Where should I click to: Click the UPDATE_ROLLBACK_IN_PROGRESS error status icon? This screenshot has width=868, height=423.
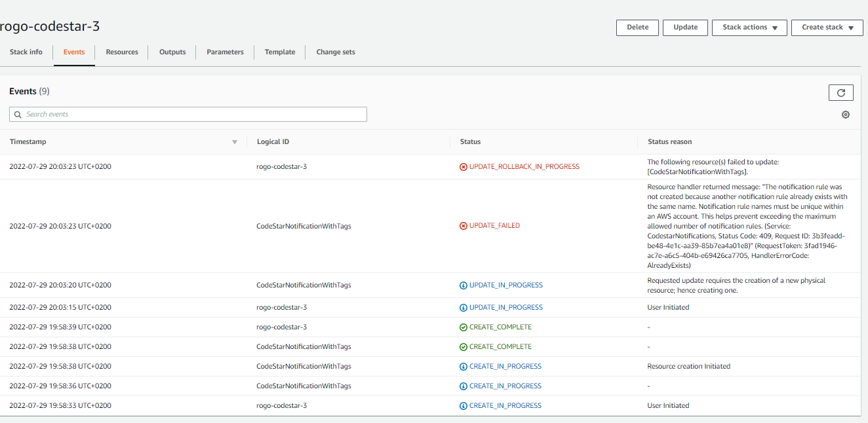pos(464,166)
